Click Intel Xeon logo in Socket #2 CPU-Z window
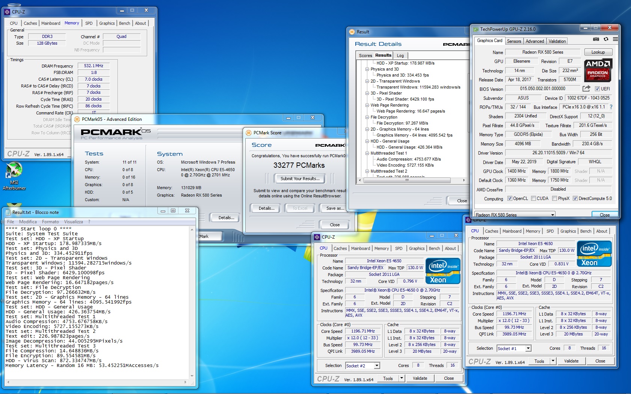Viewport: 631px width, 394px height. click(x=443, y=271)
